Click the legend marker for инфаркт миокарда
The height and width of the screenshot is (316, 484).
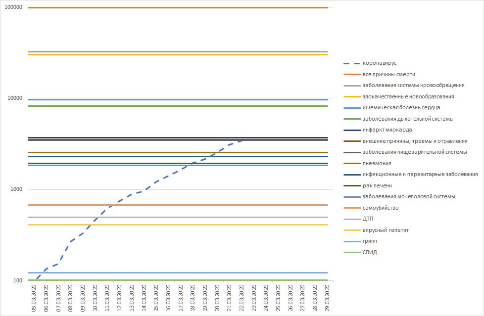351,130
